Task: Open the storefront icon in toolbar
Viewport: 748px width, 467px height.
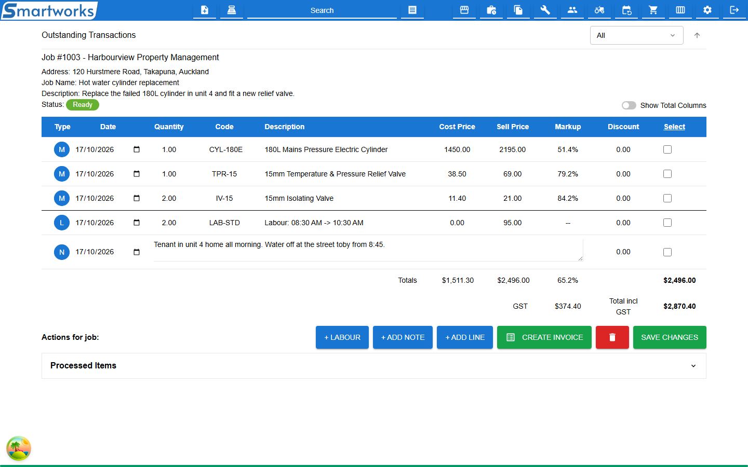Action: click(x=464, y=10)
